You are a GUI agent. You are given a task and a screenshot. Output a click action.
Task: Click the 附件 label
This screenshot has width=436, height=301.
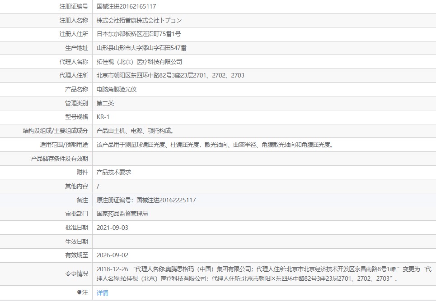tap(82, 172)
